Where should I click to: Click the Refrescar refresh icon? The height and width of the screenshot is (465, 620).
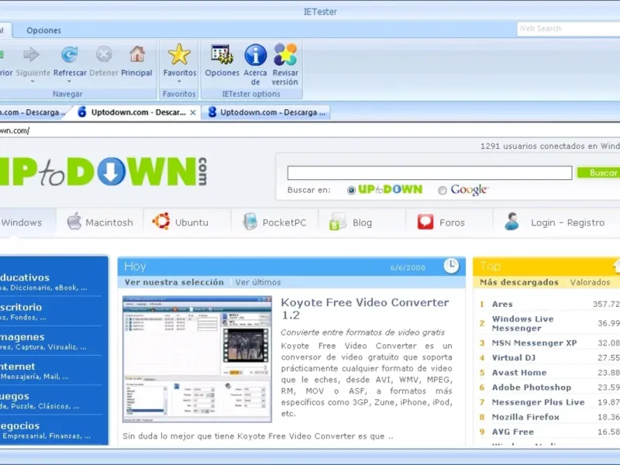pos(69,54)
